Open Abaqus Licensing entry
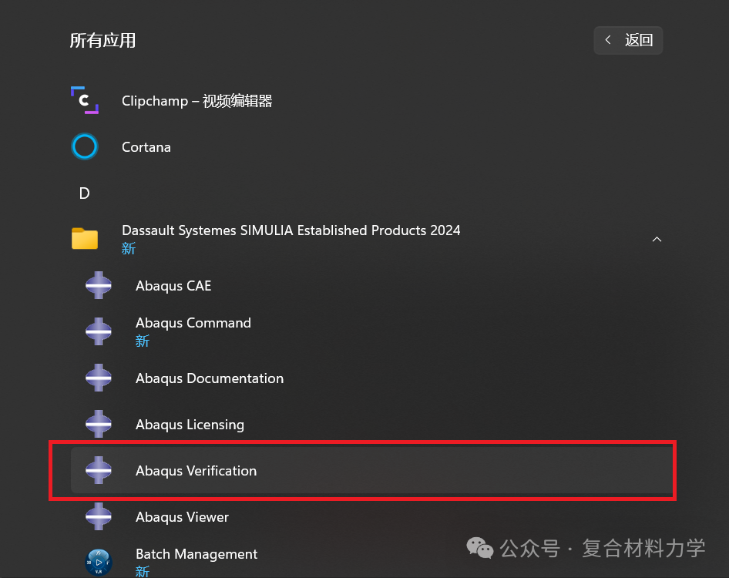 [190, 425]
